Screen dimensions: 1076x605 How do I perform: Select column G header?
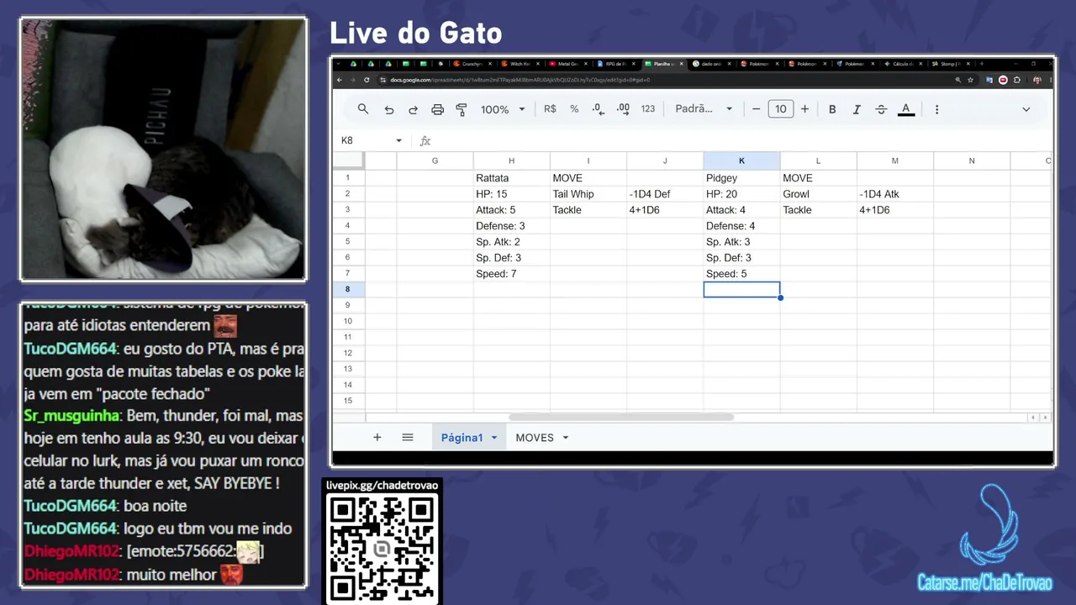(435, 160)
